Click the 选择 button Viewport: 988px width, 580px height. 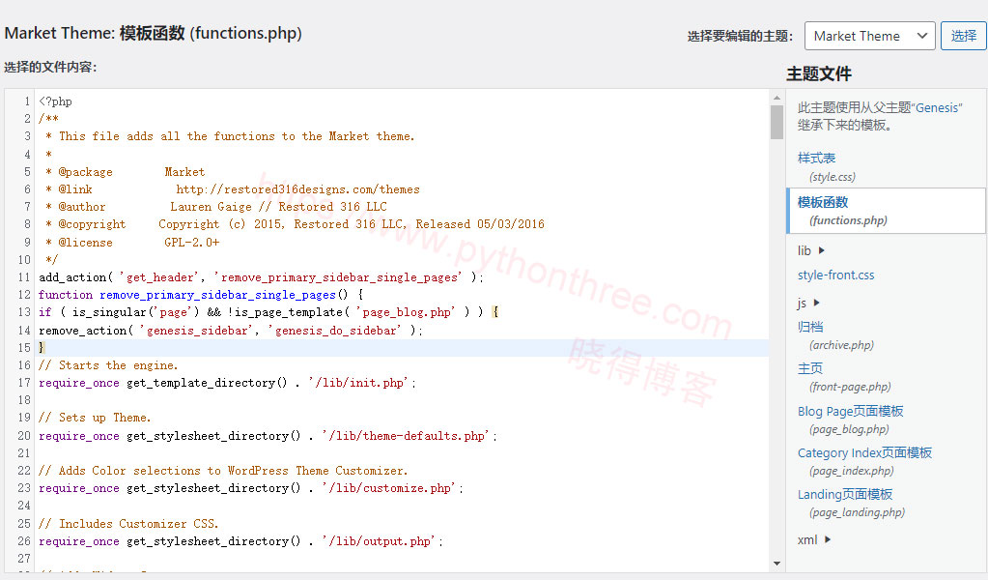click(x=964, y=36)
